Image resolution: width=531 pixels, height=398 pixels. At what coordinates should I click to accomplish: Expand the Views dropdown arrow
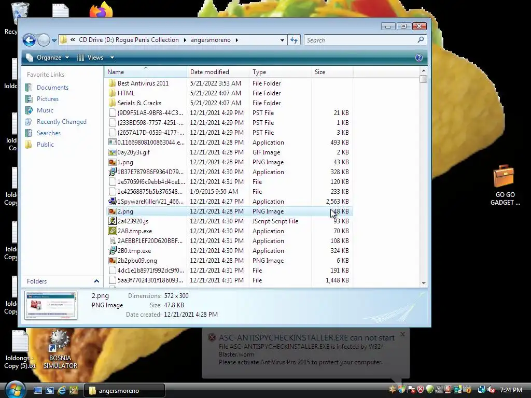112,58
